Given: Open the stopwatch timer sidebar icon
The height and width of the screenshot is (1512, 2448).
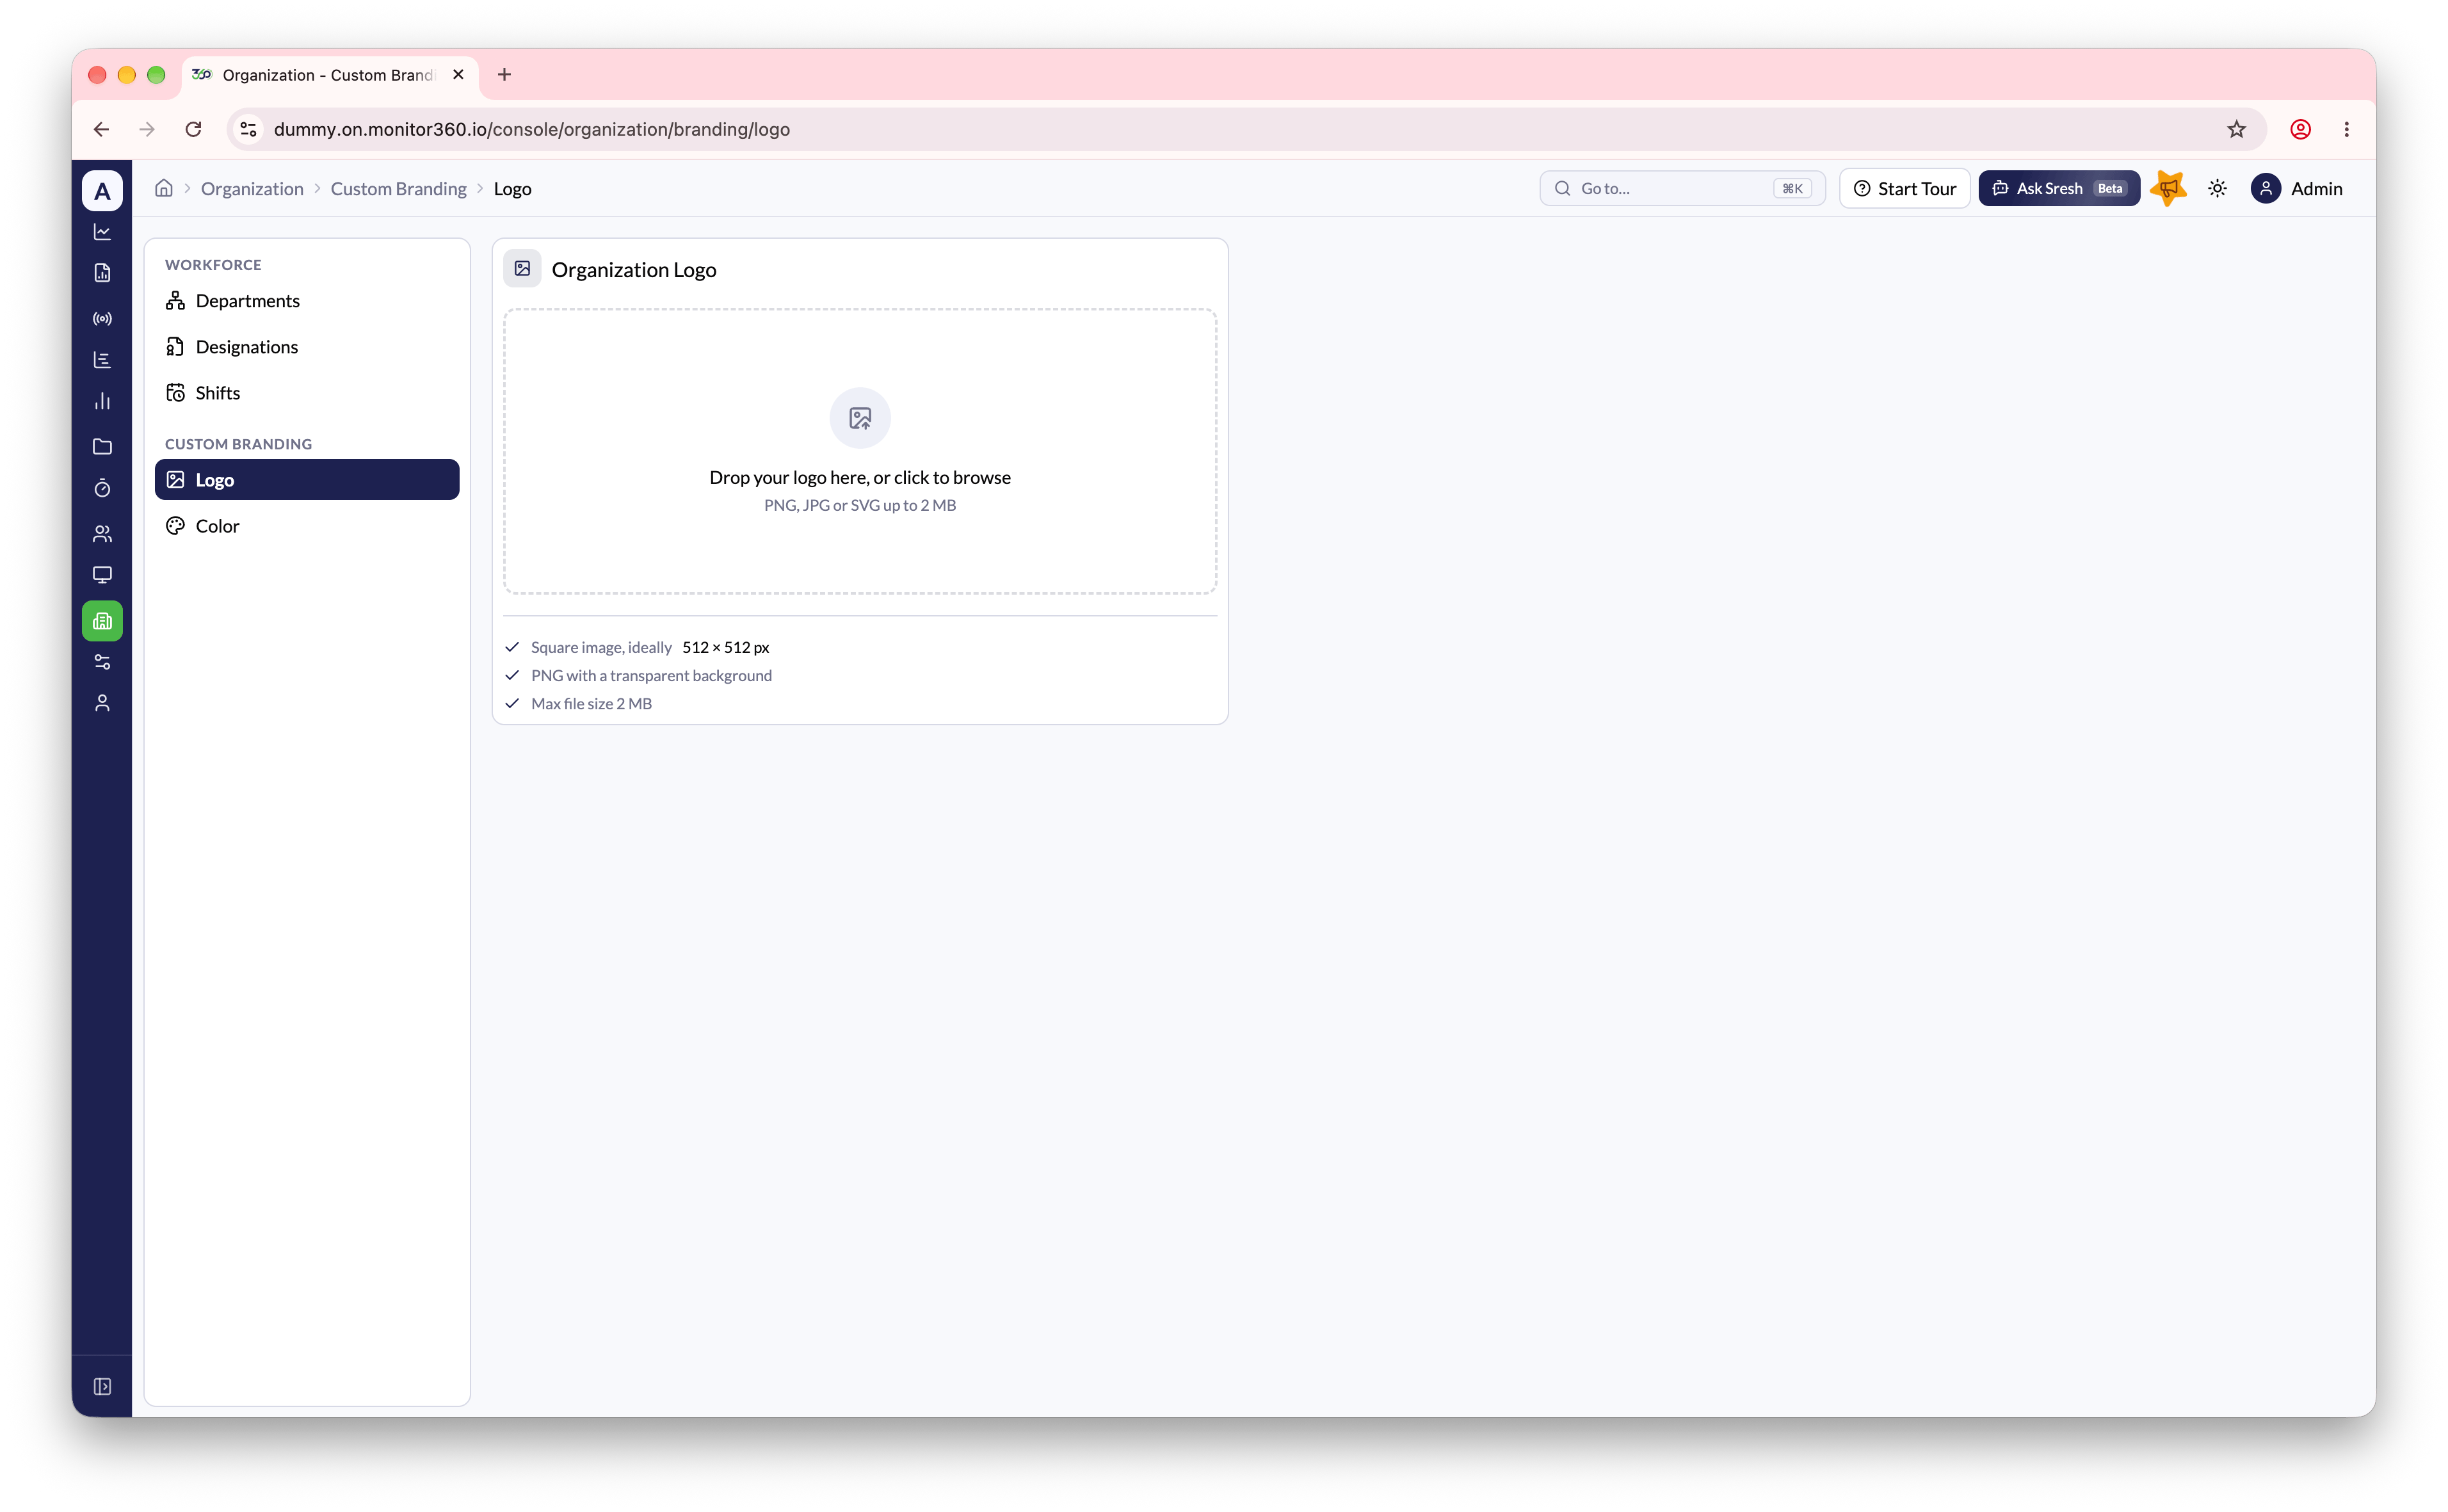Looking at the screenshot, I should pyautogui.click(x=102, y=489).
